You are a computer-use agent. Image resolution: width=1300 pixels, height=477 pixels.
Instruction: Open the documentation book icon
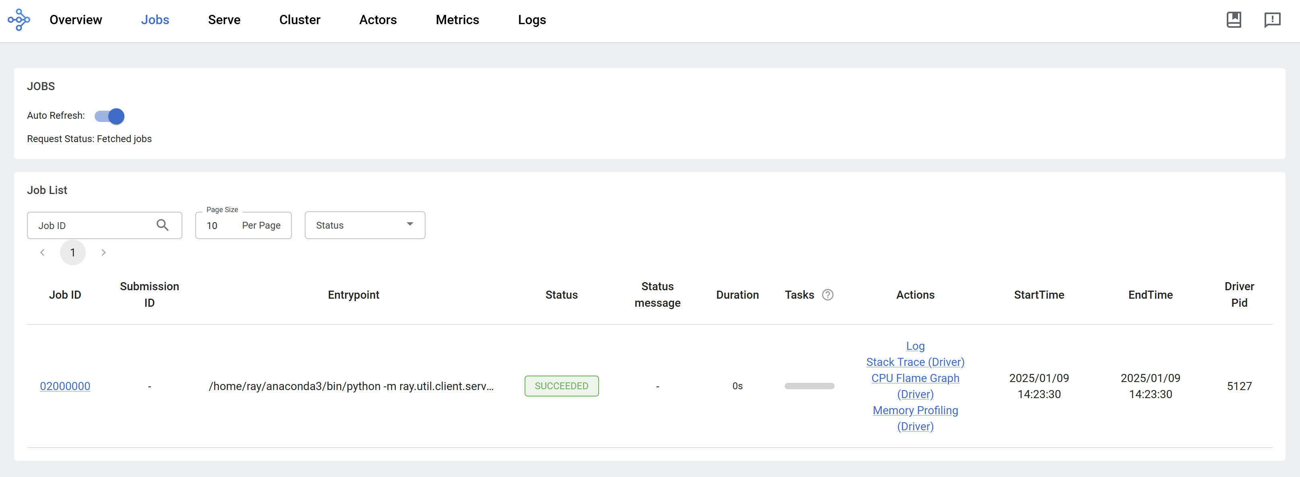(x=1234, y=20)
